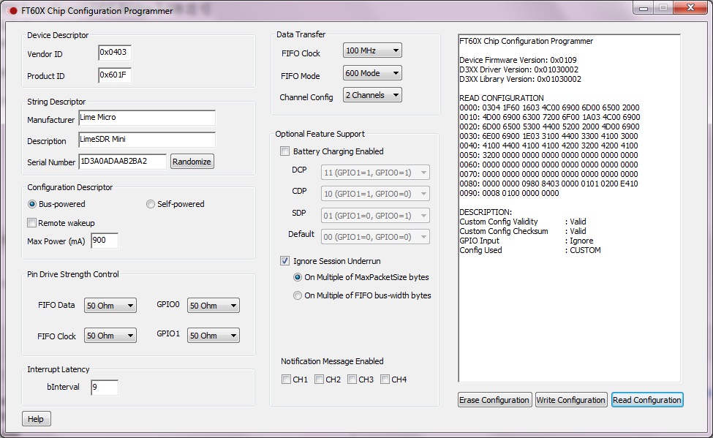Click the Max Power (mA) field

105,241
